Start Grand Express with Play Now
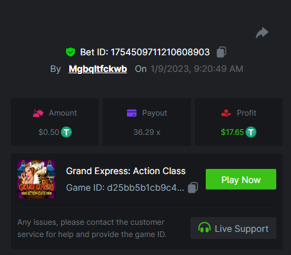This screenshot has width=291, height=255. (241, 179)
